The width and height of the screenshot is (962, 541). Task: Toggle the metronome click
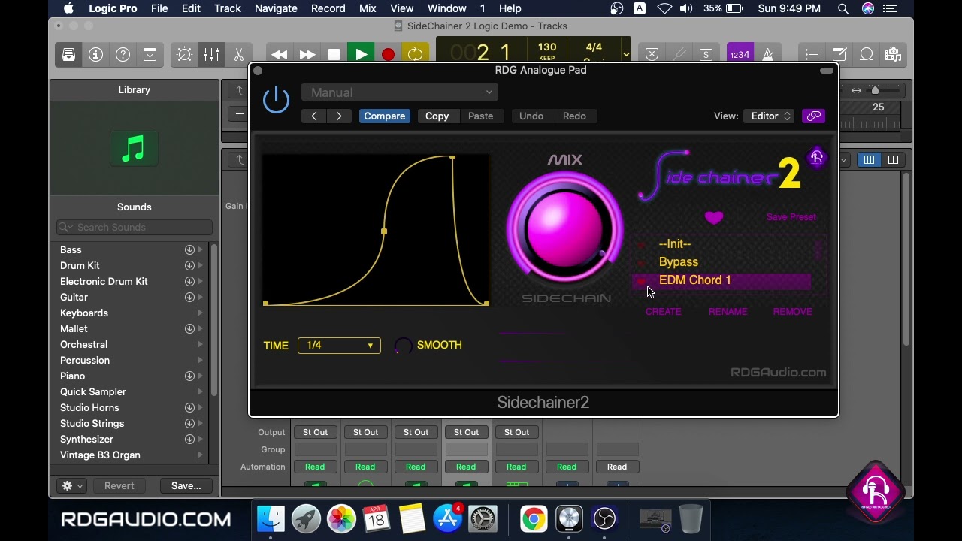tap(768, 54)
